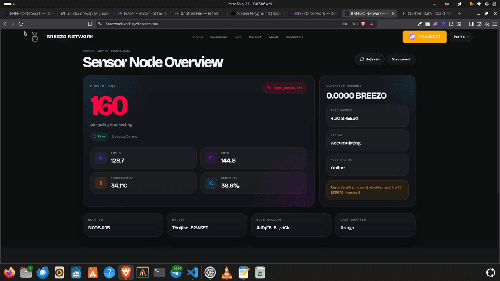Viewport: 500px width, 281px height.
Task: Open the Leo AI sparkle icon
Action: tap(487, 24)
